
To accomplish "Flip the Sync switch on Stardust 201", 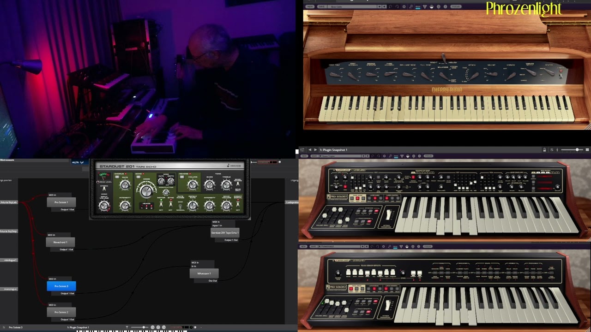I will [170, 205].
